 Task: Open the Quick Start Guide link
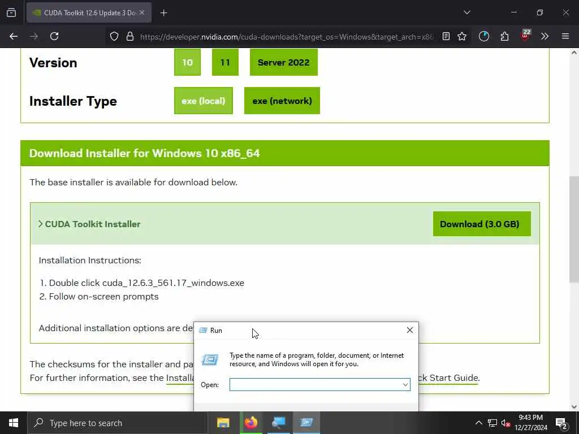pyautogui.click(x=449, y=378)
